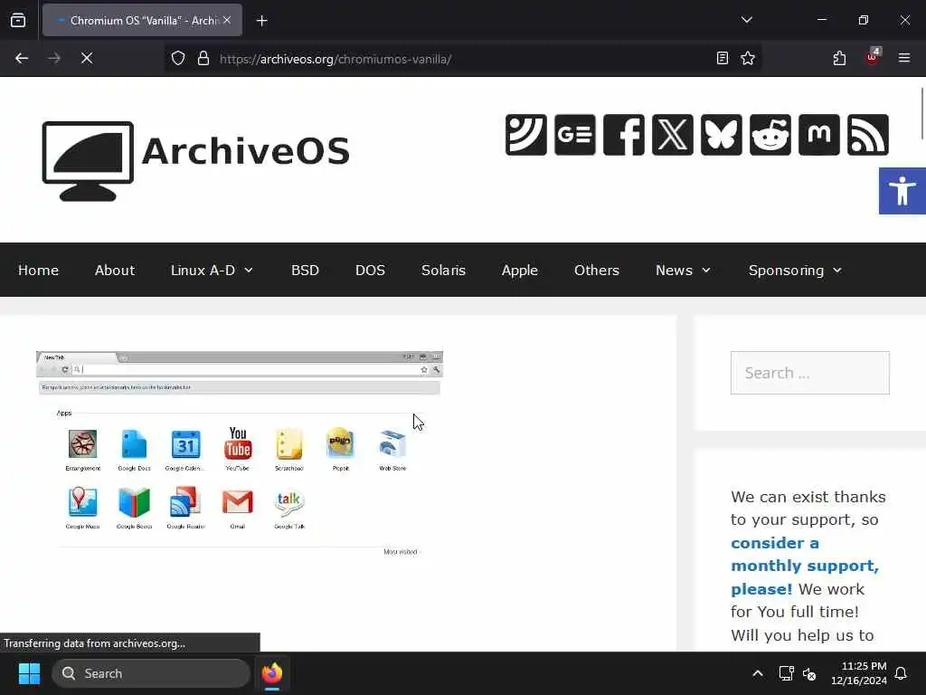Open the Reddit community icon
Image resolution: width=926 pixels, height=695 pixels.
(x=770, y=135)
